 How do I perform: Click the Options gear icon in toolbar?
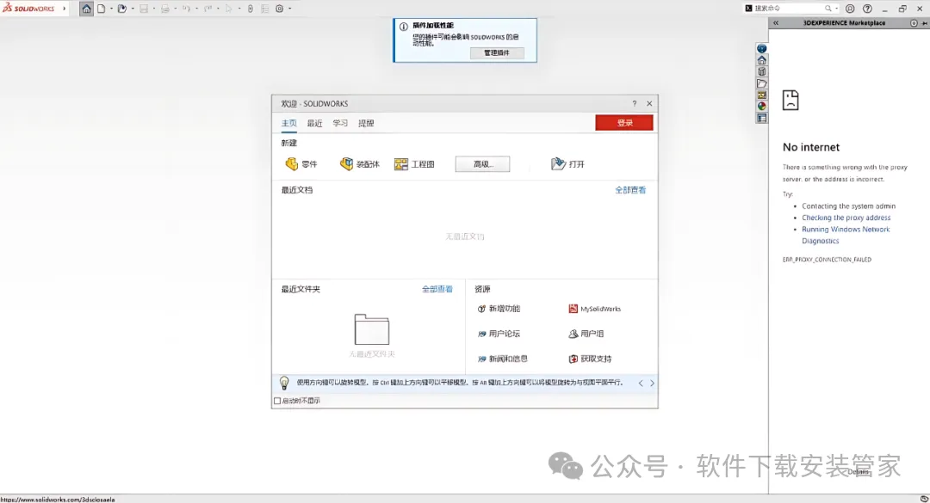[x=279, y=9]
